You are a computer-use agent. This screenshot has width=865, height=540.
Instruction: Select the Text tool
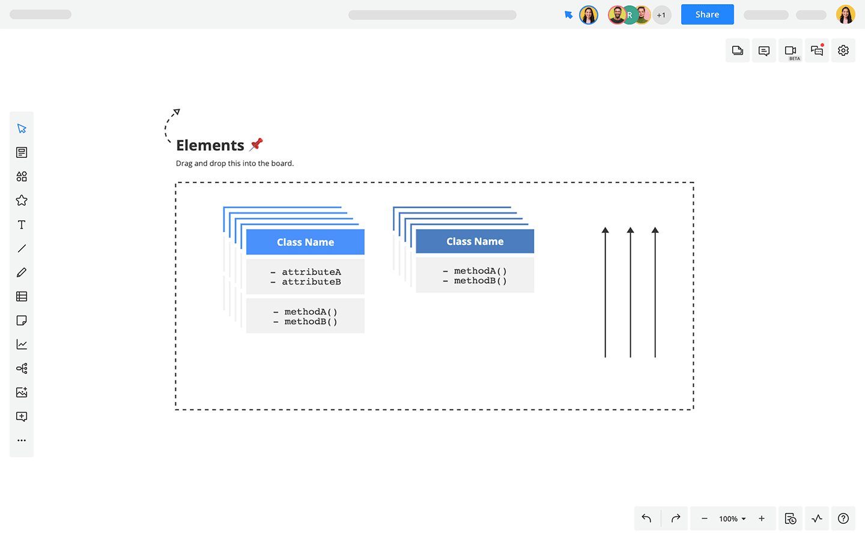[x=22, y=224]
